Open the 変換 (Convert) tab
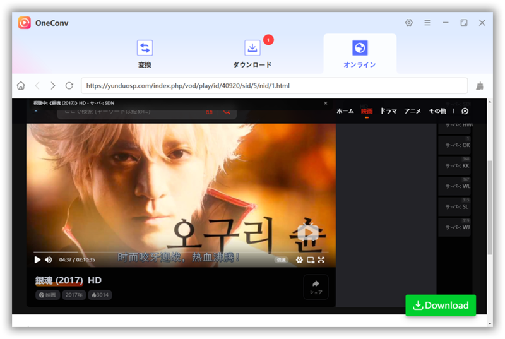This screenshot has width=505, height=339. coord(145,54)
